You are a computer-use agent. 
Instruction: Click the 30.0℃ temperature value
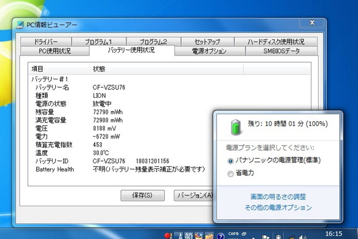[x=101, y=153]
